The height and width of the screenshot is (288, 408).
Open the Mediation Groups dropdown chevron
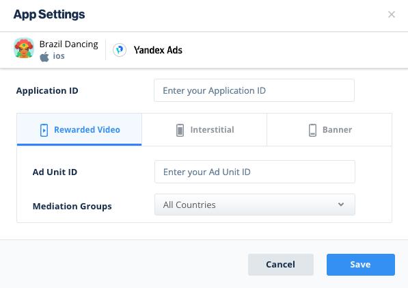click(341, 205)
